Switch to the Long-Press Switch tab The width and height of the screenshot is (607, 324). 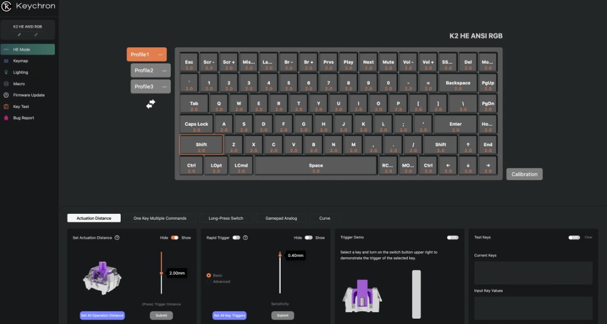click(x=226, y=218)
